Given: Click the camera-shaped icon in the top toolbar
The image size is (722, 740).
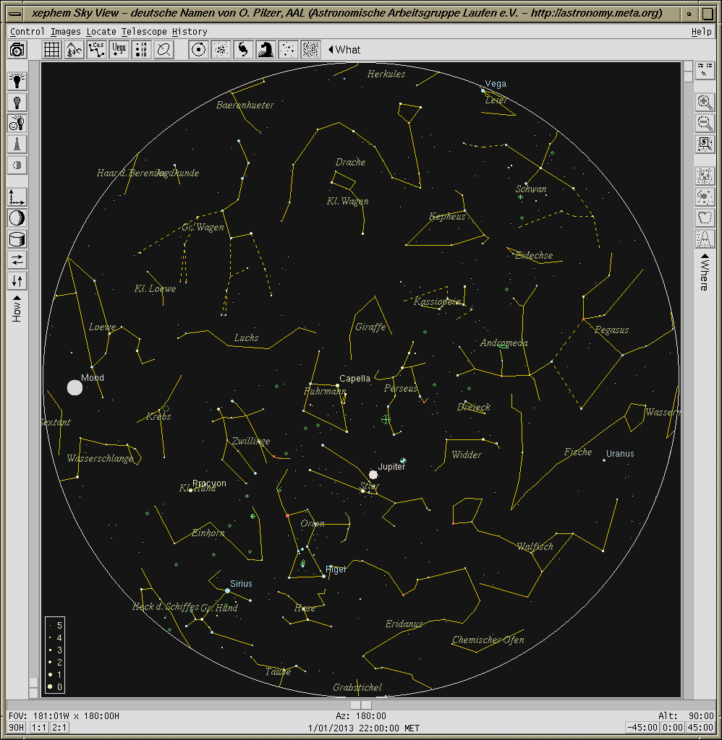Looking at the screenshot, I should click(x=17, y=50).
